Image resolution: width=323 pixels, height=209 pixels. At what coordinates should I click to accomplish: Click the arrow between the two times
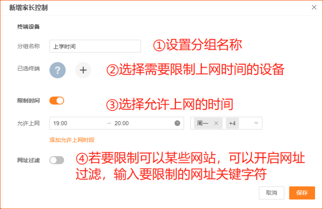[109, 123]
